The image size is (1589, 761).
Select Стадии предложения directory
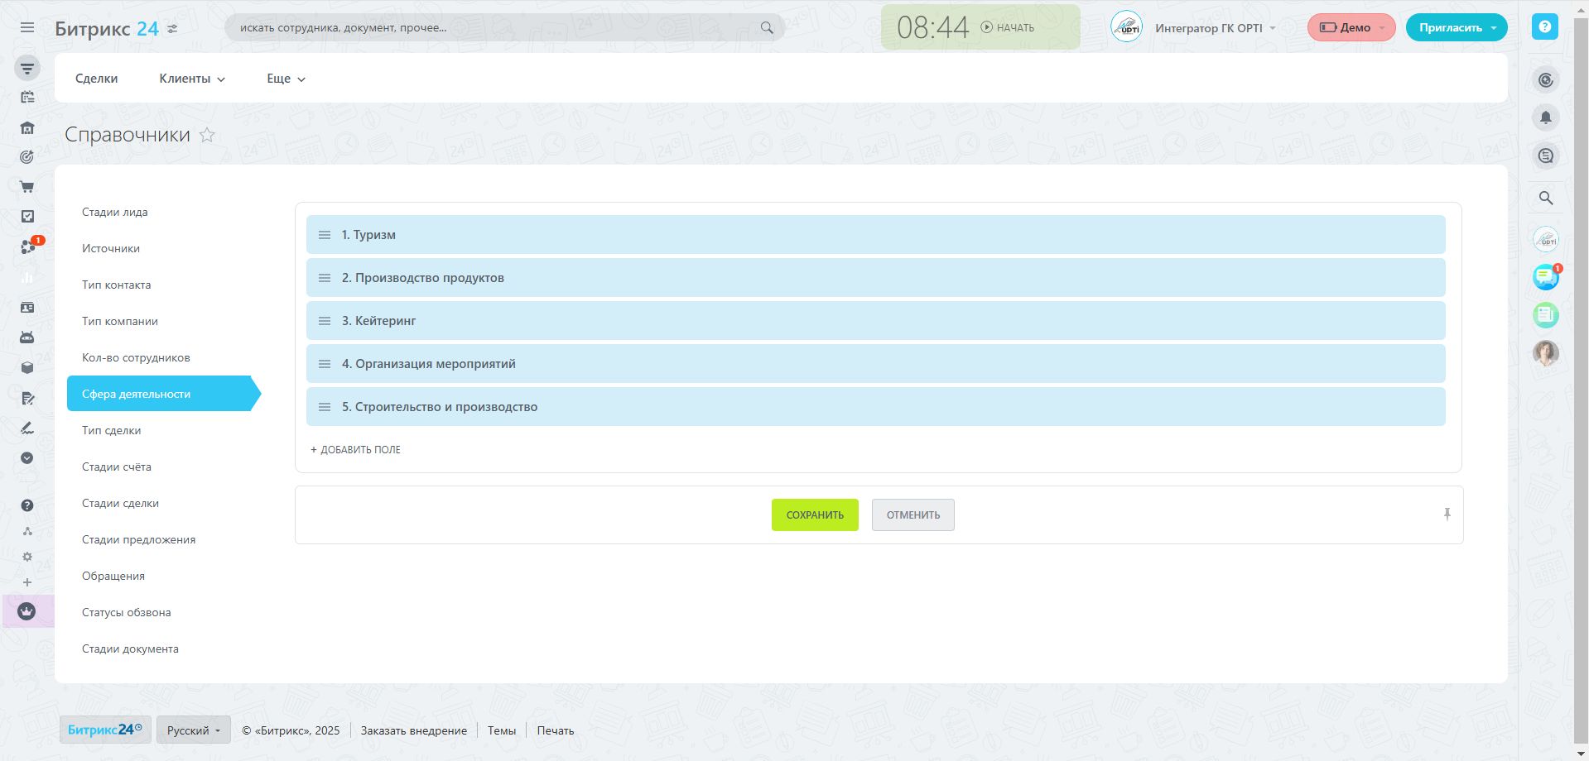139,540
